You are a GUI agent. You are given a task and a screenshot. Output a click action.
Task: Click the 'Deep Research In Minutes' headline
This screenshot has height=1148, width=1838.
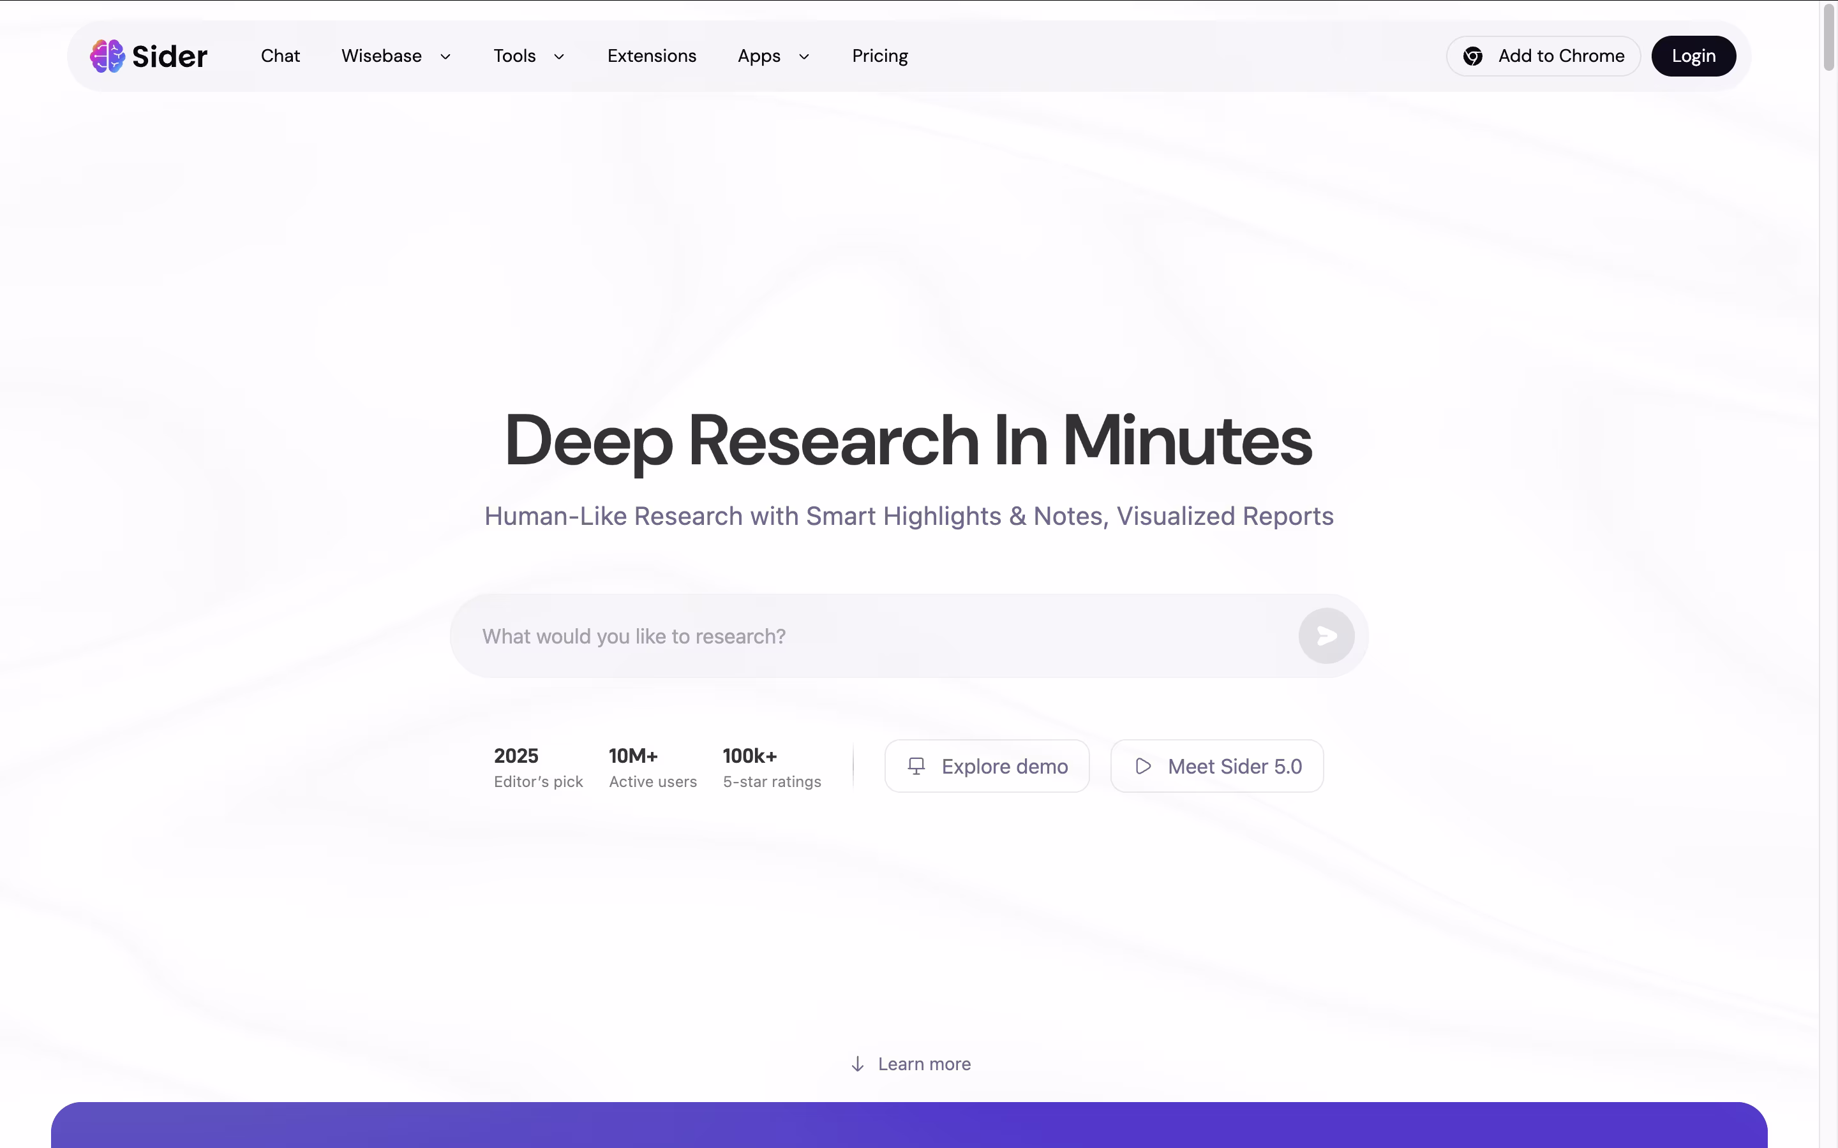908,441
